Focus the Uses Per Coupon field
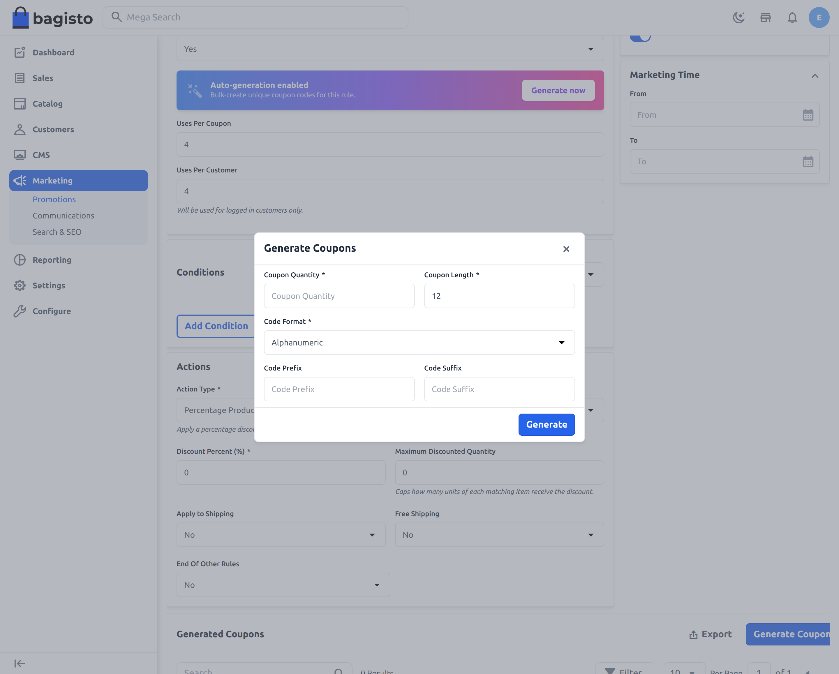This screenshot has height=674, width=839. (390, 144)
